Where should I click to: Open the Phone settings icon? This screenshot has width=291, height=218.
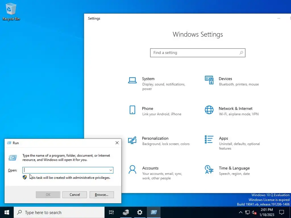[x=132, y=110]
